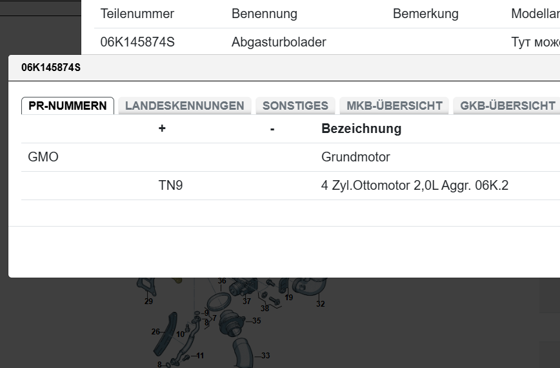Switch to the PR-NUMMERN tab
This screenshot has height=368, width=560.
point(68,106)
